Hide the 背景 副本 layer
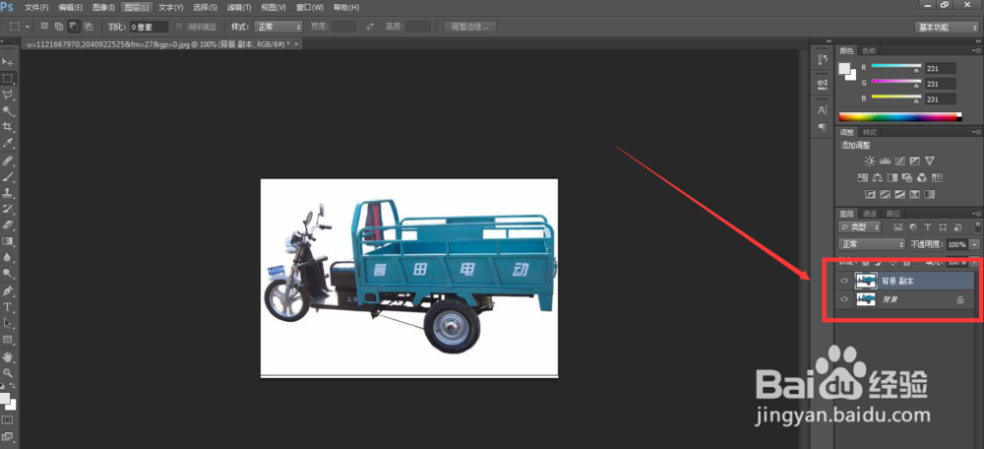Screen dimensions: 984x449 [844, 281]
